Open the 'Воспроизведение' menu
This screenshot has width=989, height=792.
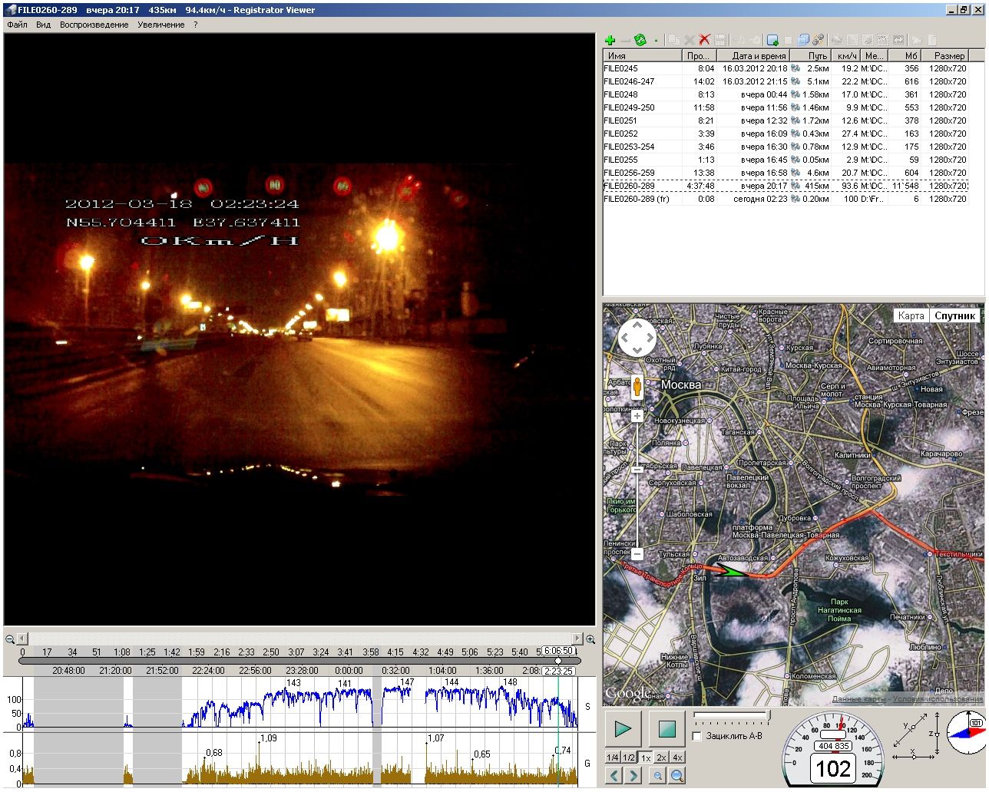pos(94,25)
